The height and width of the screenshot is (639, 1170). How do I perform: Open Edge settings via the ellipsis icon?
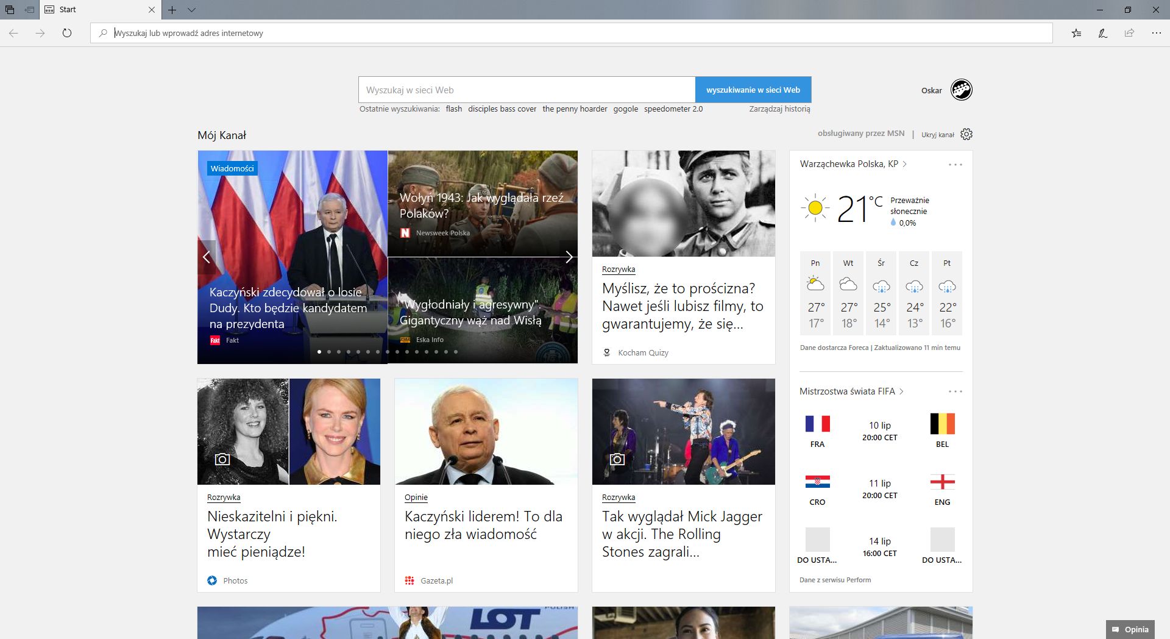point(1156,34)
